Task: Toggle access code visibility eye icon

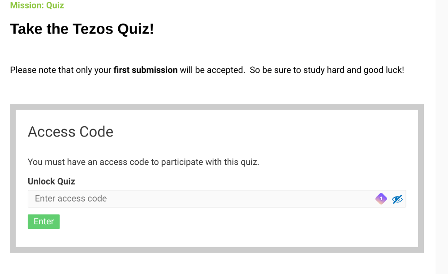Action: (397, 199)
